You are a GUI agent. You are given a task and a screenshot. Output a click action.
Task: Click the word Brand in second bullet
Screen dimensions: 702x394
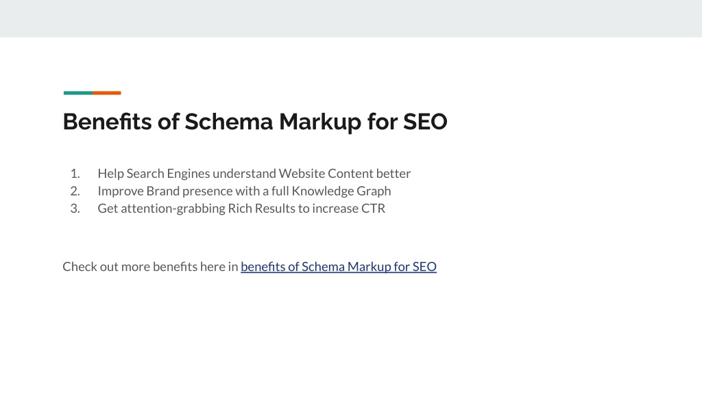pos(163,192)
